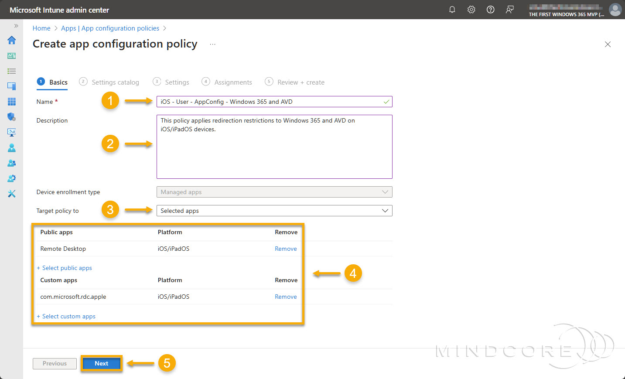The width and height of the screenshot is (625, 379).
Task: Open the Users icon in sidebar
Action: 12,148
